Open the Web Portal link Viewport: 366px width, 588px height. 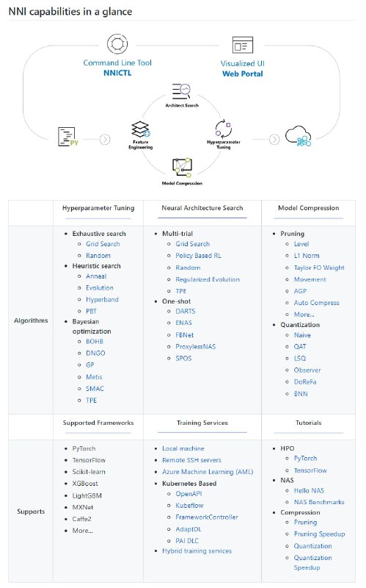243,74
